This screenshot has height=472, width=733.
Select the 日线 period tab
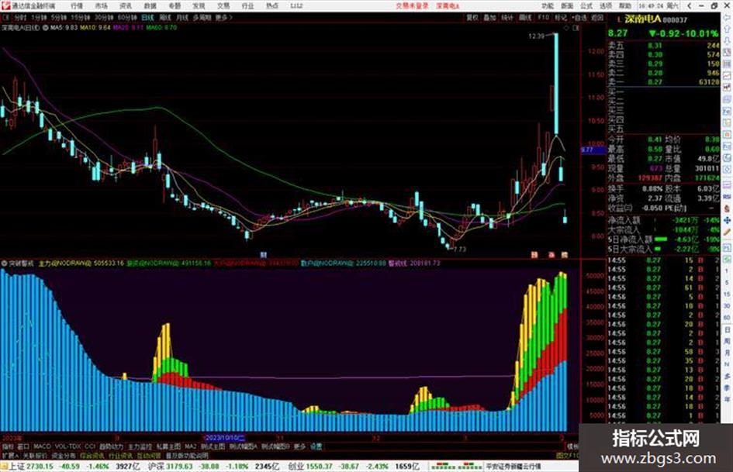[147, 17]
